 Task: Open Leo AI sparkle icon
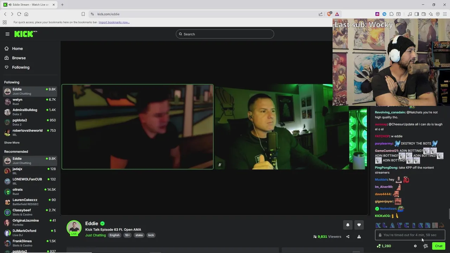431,14
